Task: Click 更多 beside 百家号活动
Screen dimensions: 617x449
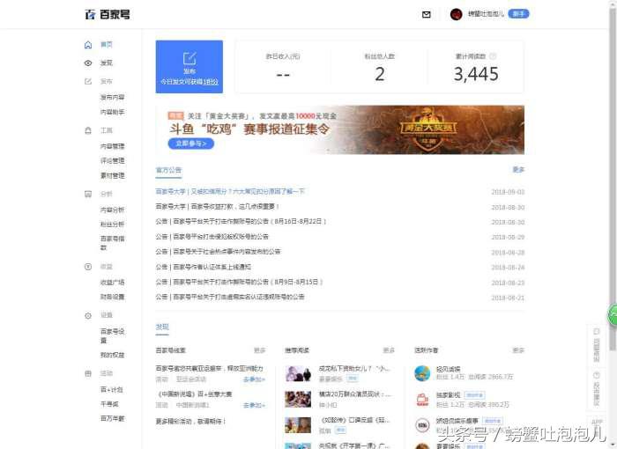Action: [259, 350]
